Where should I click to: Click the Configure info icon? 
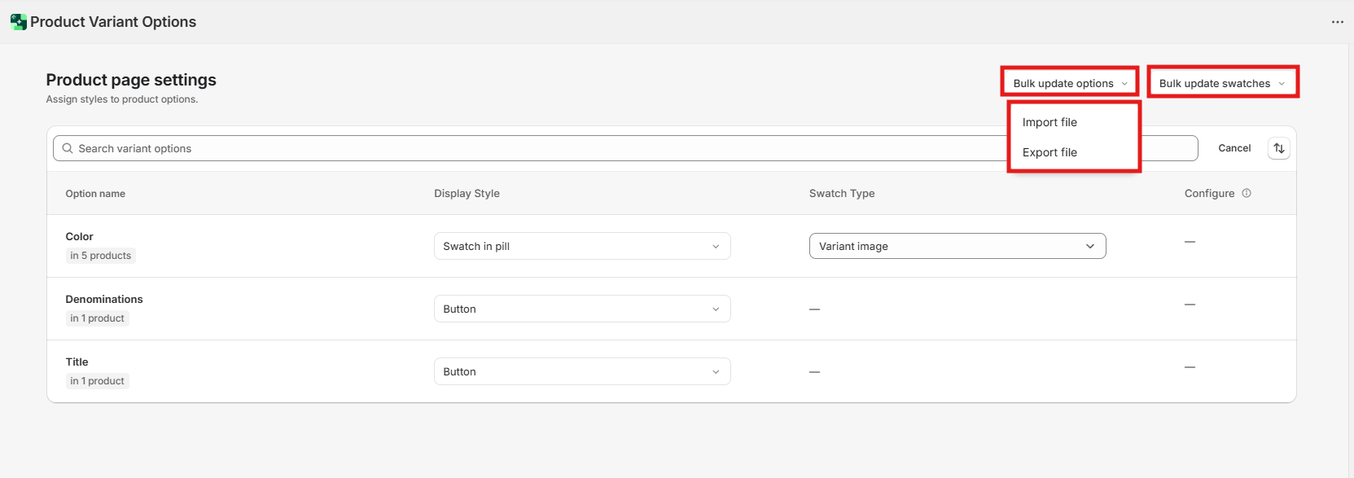(x=1246, y=194)
